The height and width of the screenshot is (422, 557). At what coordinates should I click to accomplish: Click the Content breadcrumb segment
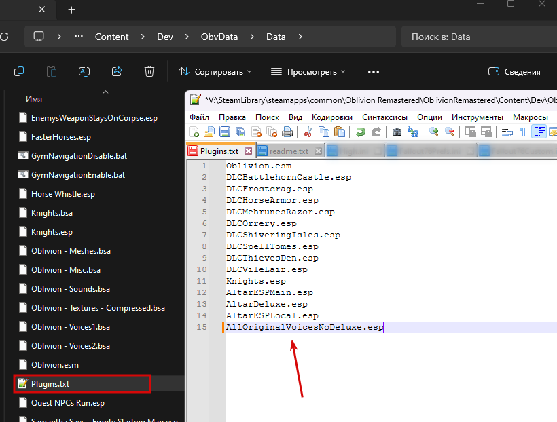111,37
